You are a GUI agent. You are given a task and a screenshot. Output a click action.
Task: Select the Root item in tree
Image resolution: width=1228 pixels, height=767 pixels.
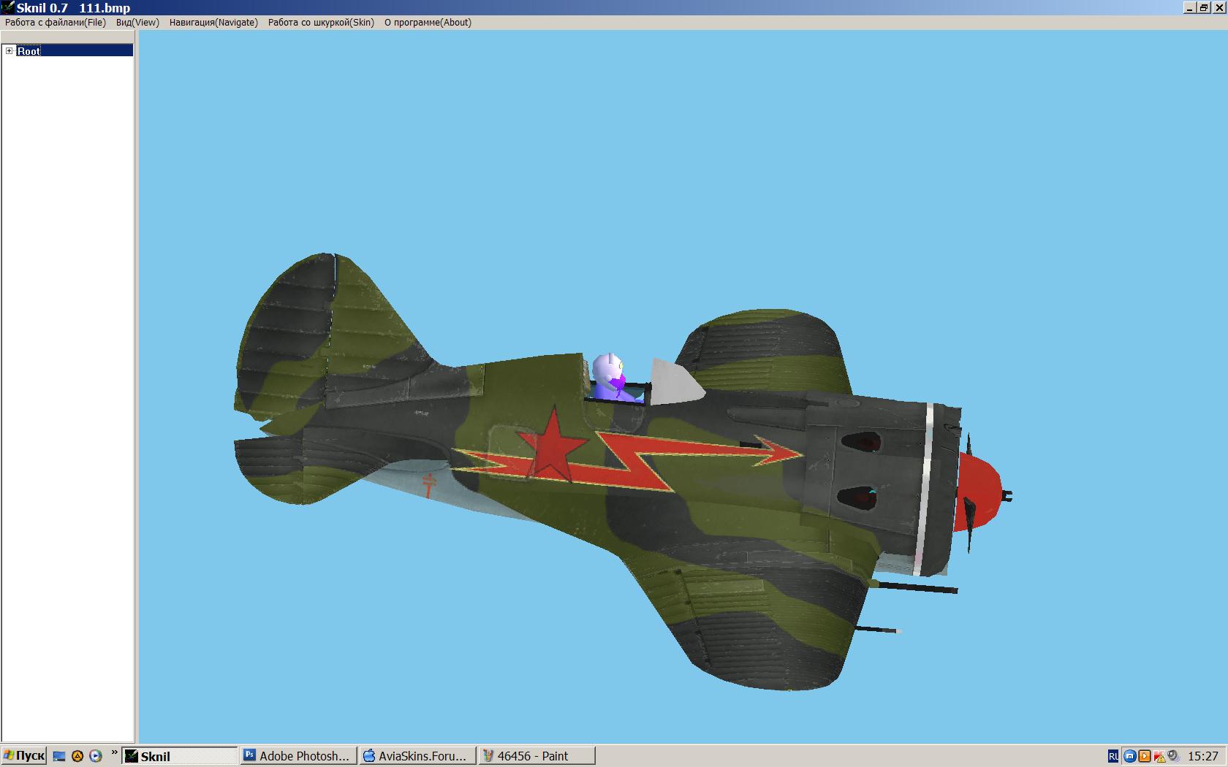point(29,50)
